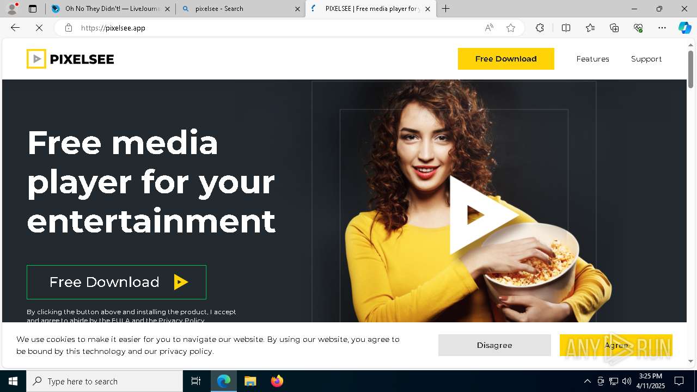Open File Explorer from the taskbar
Viewport: 697px width, 392px height.
pos(250,381)
